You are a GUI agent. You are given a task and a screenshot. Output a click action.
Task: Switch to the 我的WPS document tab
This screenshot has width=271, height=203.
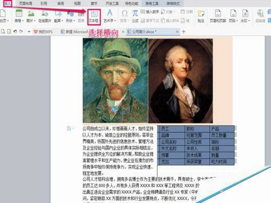43,32
